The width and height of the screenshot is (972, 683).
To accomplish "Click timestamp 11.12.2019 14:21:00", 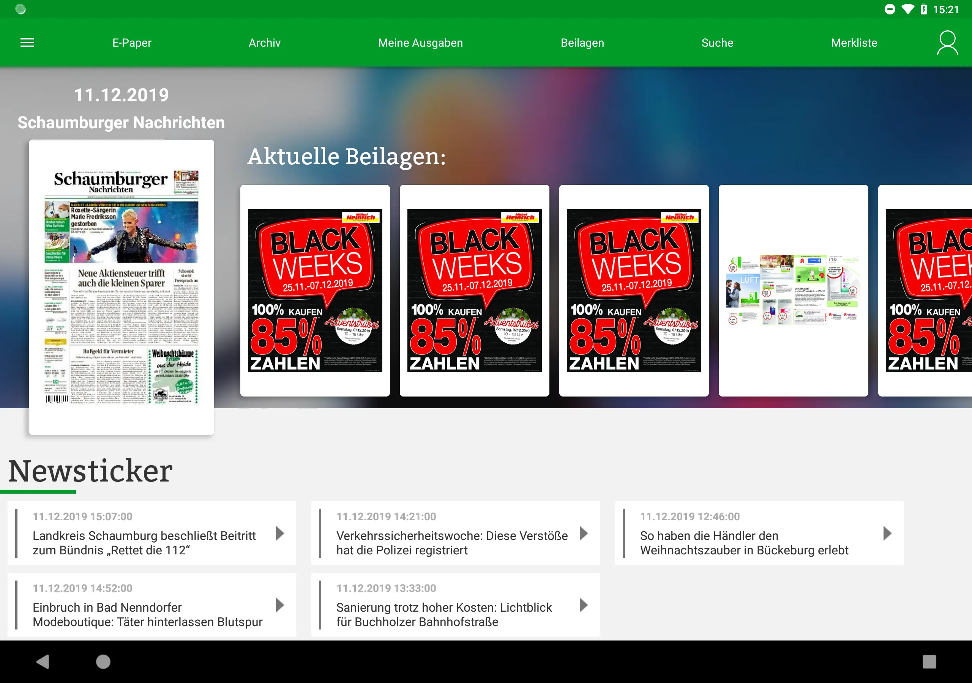I will point(386,516).
